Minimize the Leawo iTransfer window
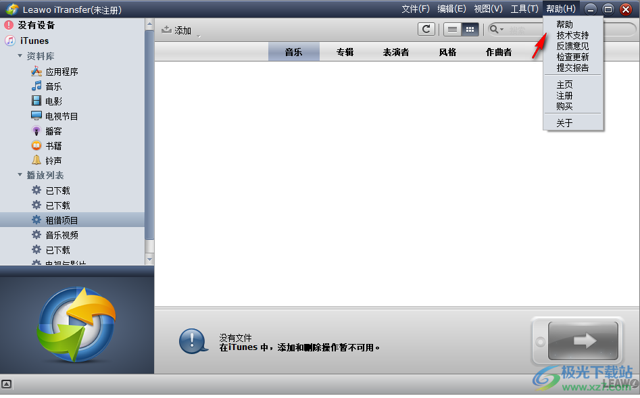The height and width of the screenshot is (398, 640). [x=590, y=9]
